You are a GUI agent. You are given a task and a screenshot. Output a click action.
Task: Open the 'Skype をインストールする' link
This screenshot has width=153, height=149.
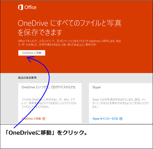point(105,119)
